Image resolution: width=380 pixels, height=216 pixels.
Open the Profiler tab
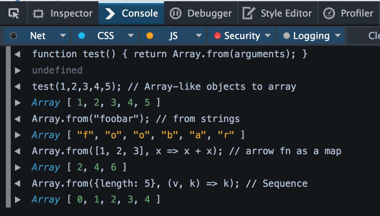coord(348,13)
